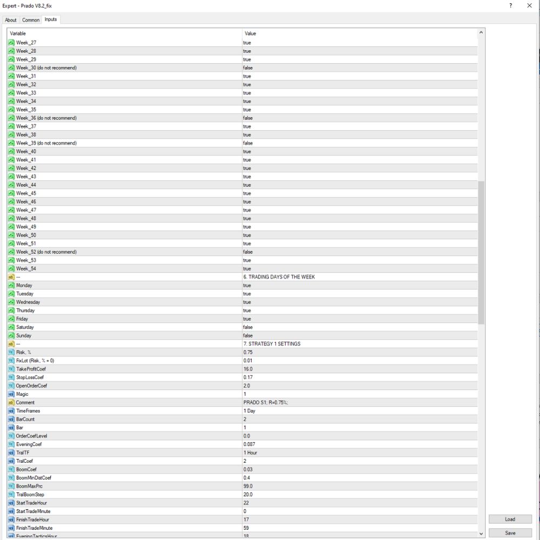Screen dimensions: 540x540
Task: Select the StopLossCoef value 0.17
Action: tap(248, 377)
